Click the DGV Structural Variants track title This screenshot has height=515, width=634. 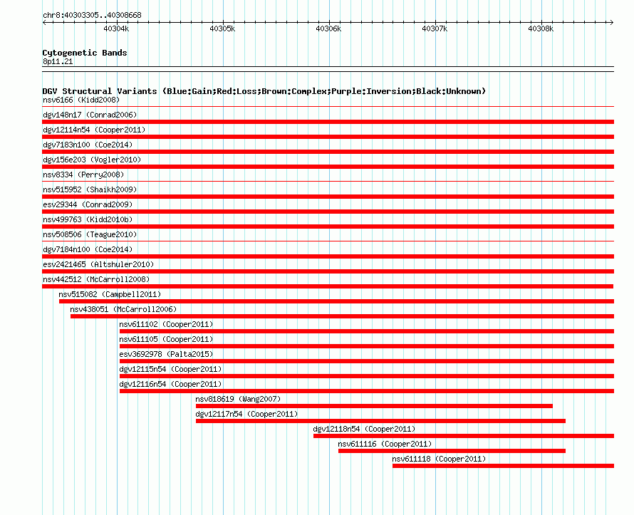click(264, 91)
